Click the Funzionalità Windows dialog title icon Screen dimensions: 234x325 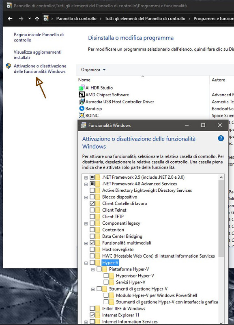(84, 126)
